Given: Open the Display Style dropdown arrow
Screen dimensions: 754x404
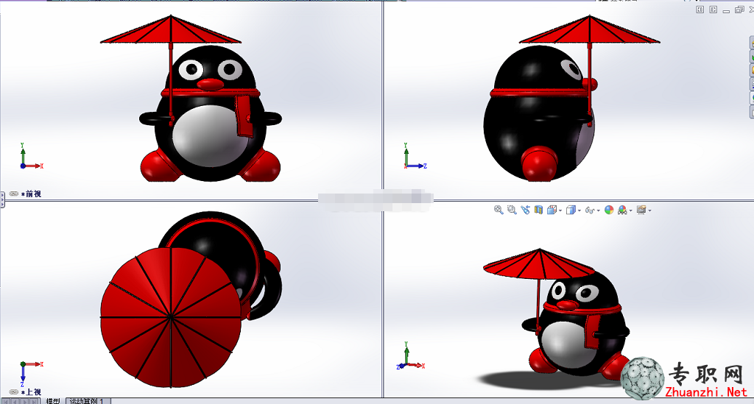Looking at the screenshot, I should coord(579,210).
